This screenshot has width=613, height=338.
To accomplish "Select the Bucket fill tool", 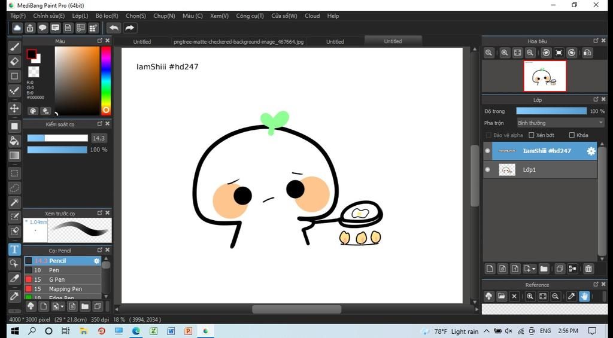I will click(14, 141).
